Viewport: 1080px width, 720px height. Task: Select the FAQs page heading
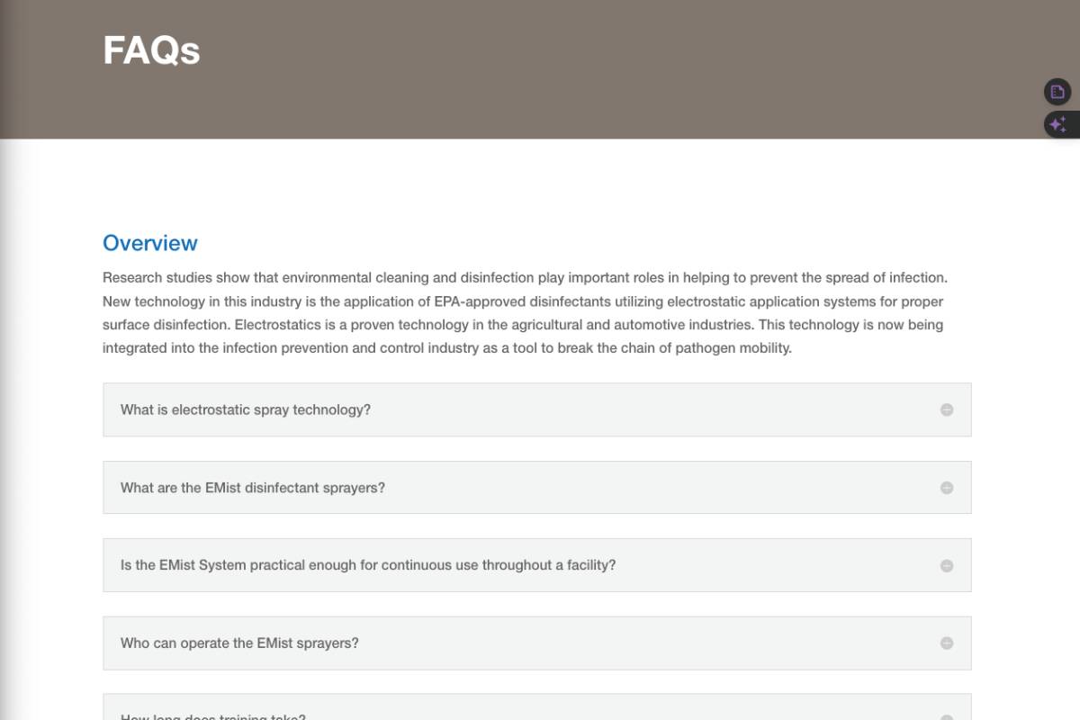151,51
